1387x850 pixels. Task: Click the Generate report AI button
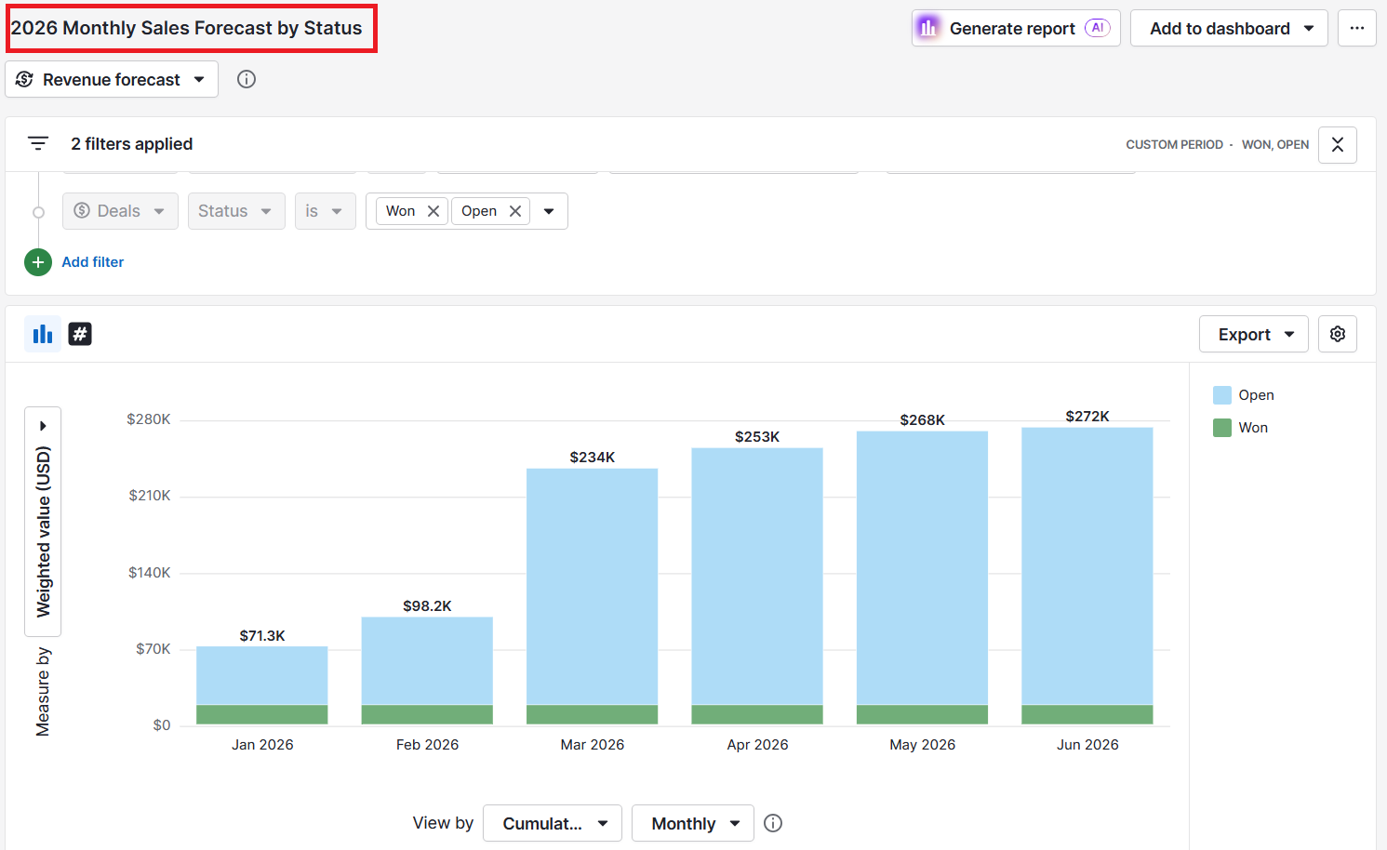click(1016, 29)
